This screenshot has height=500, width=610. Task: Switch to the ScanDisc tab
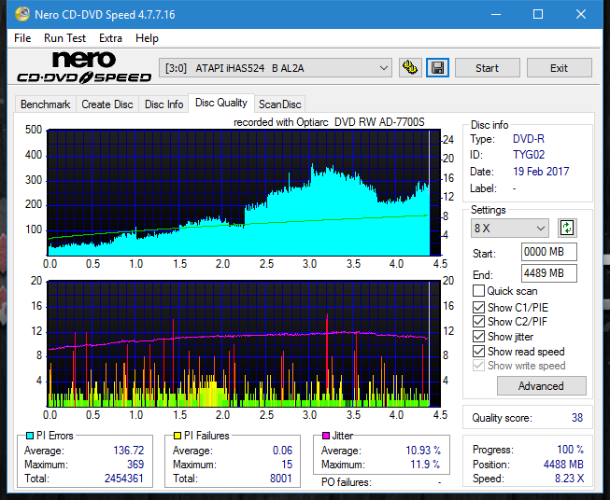[x=279, y=104]
